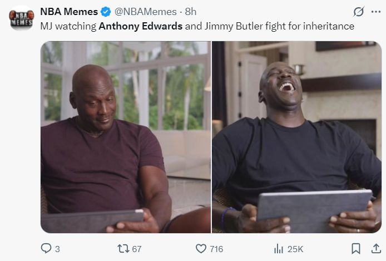Open the bolded Anthony Edwards text

point(141,26)
